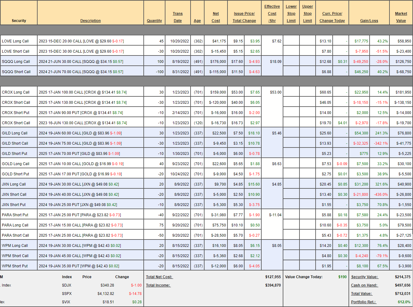Click the Portfolio Ret. label
The height and width of the screenshot is (307, 413).
pyautogui.click(x=363, y=302)
